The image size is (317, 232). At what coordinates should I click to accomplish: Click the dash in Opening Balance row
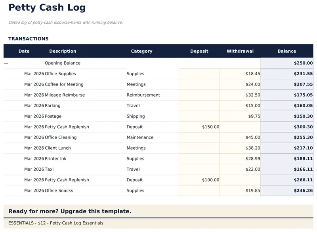click(6, 63)
